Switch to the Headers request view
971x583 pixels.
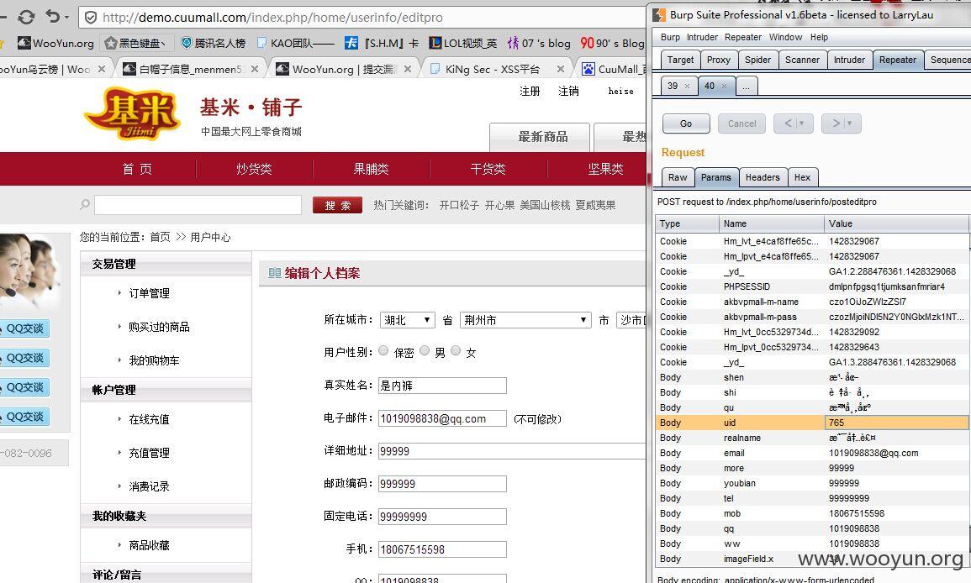[x=763, y=177]
